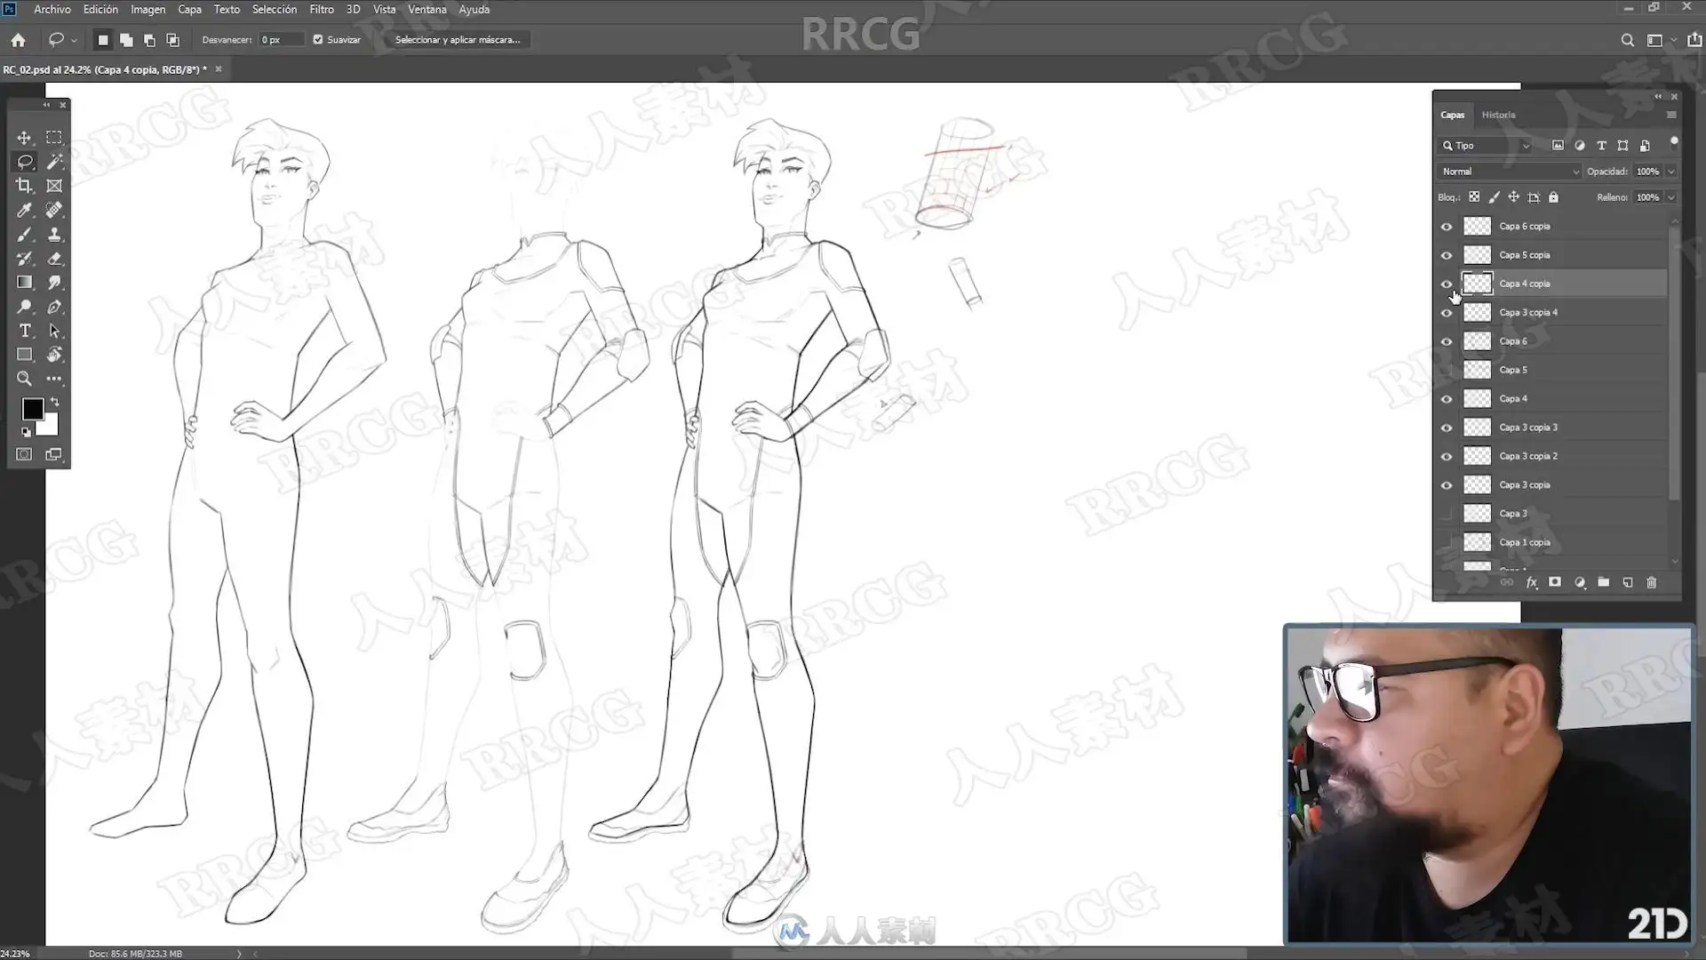1706x960 pixels.
Task: Select the Eyedropper tool
Action: pos(24,211)
